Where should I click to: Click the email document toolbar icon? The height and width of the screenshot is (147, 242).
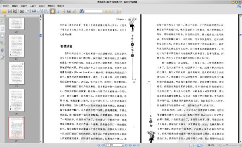coord(27,11)
